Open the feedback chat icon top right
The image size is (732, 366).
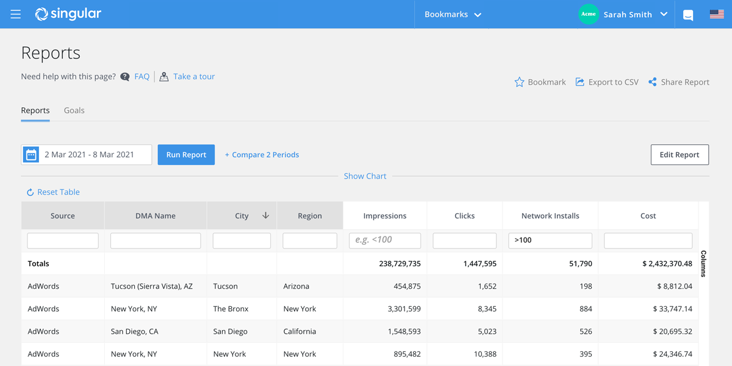687,14
